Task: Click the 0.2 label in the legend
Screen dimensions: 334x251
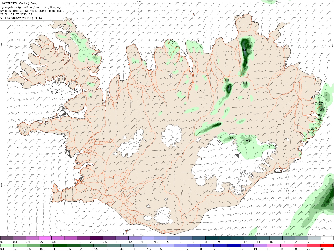Action: [x=2, y=242]
